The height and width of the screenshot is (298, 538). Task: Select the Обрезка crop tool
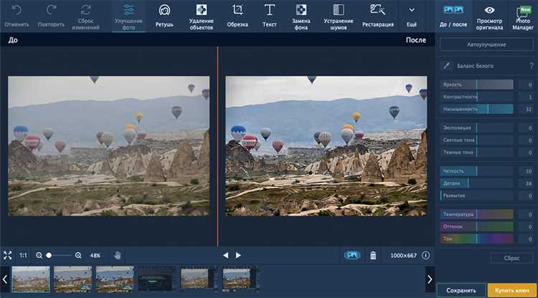[237, 16]
